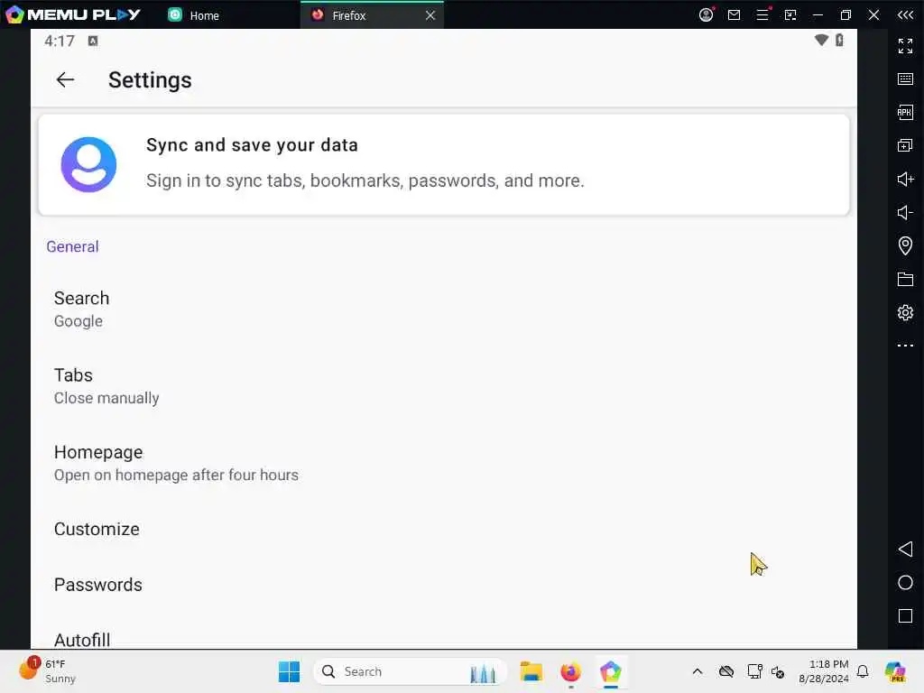
Task: Click the General section heading
Action: 72,246
